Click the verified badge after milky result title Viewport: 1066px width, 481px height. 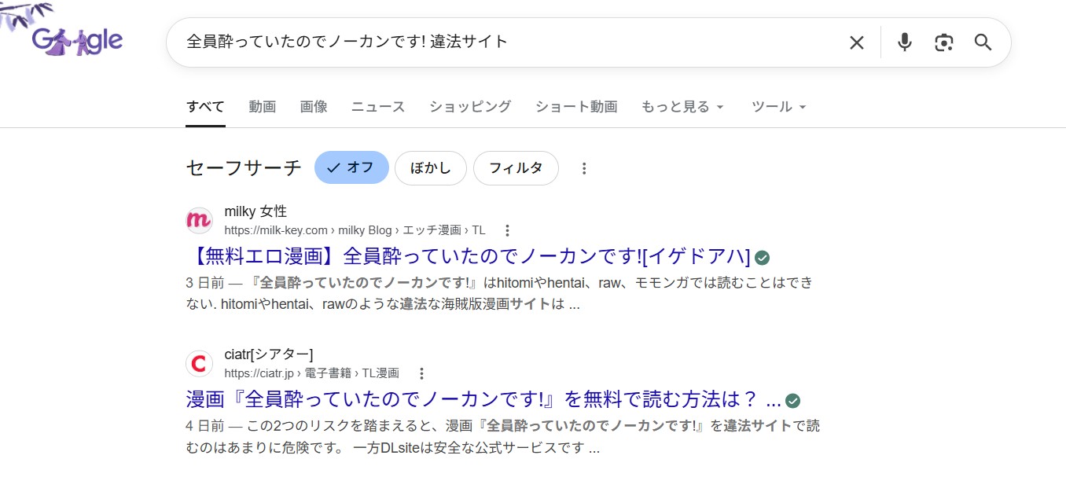click(763, 258)
